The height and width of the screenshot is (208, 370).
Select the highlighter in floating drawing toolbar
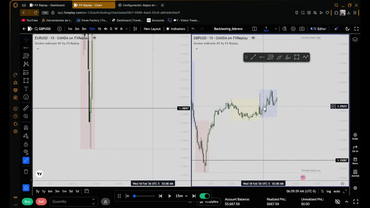pos(288,57)
